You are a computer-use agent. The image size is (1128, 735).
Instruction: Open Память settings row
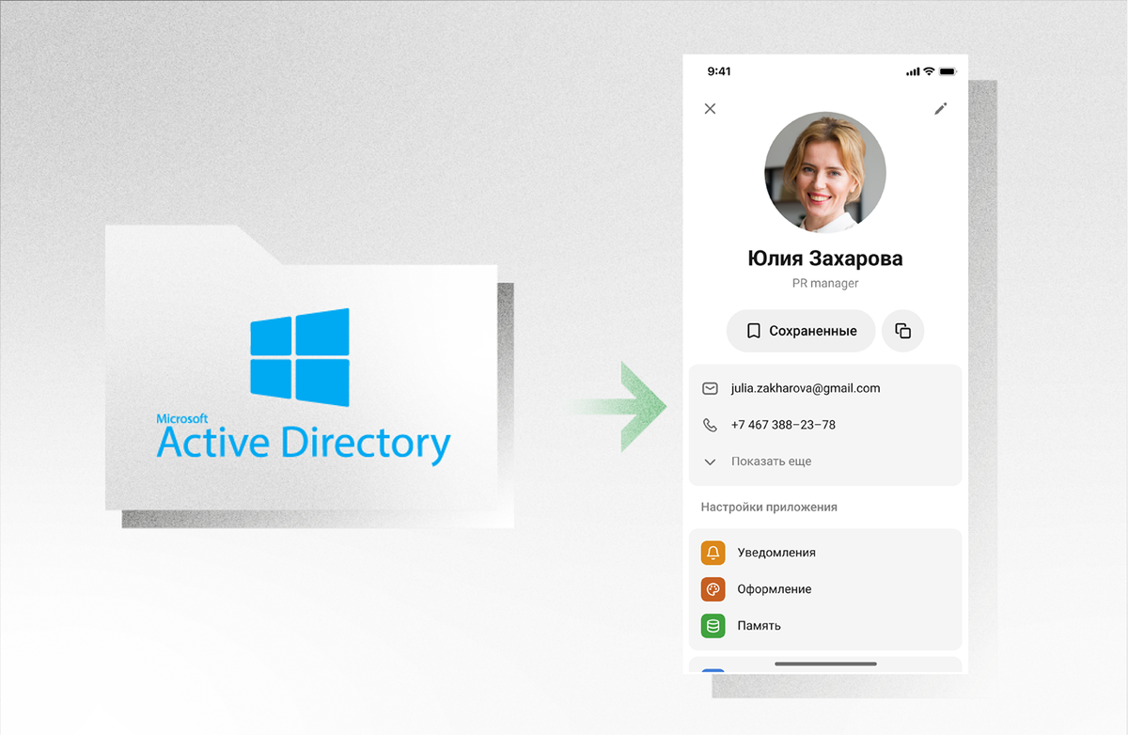click(825, 626)
